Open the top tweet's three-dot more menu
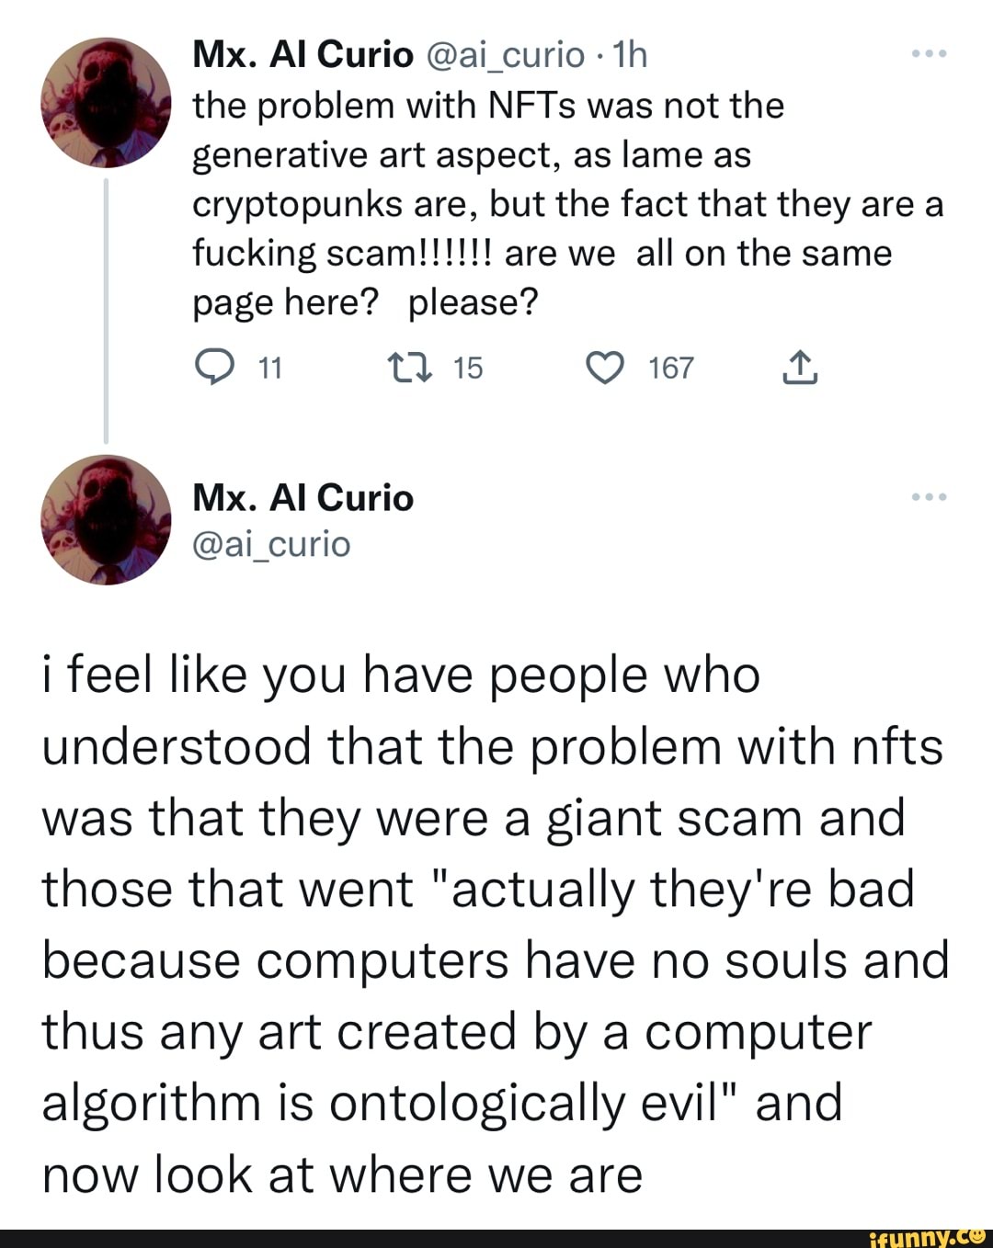 [x=929, y=55]
